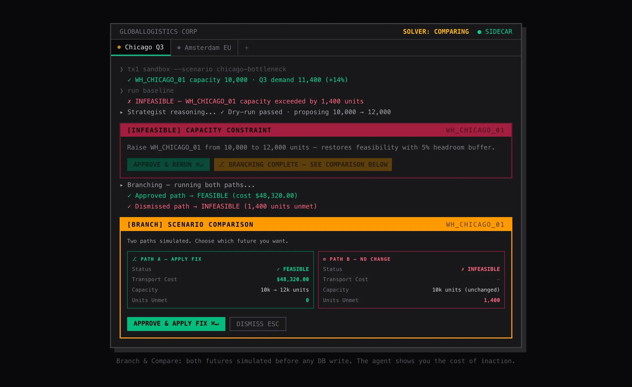Viewport: 632px width, 387px height.
Task: Click the Dismissed path INFEASIBLE line
Action: 226,206
